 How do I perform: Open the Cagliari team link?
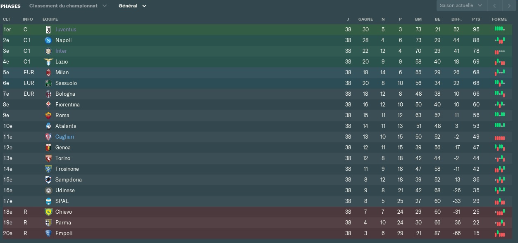point(65,137)
